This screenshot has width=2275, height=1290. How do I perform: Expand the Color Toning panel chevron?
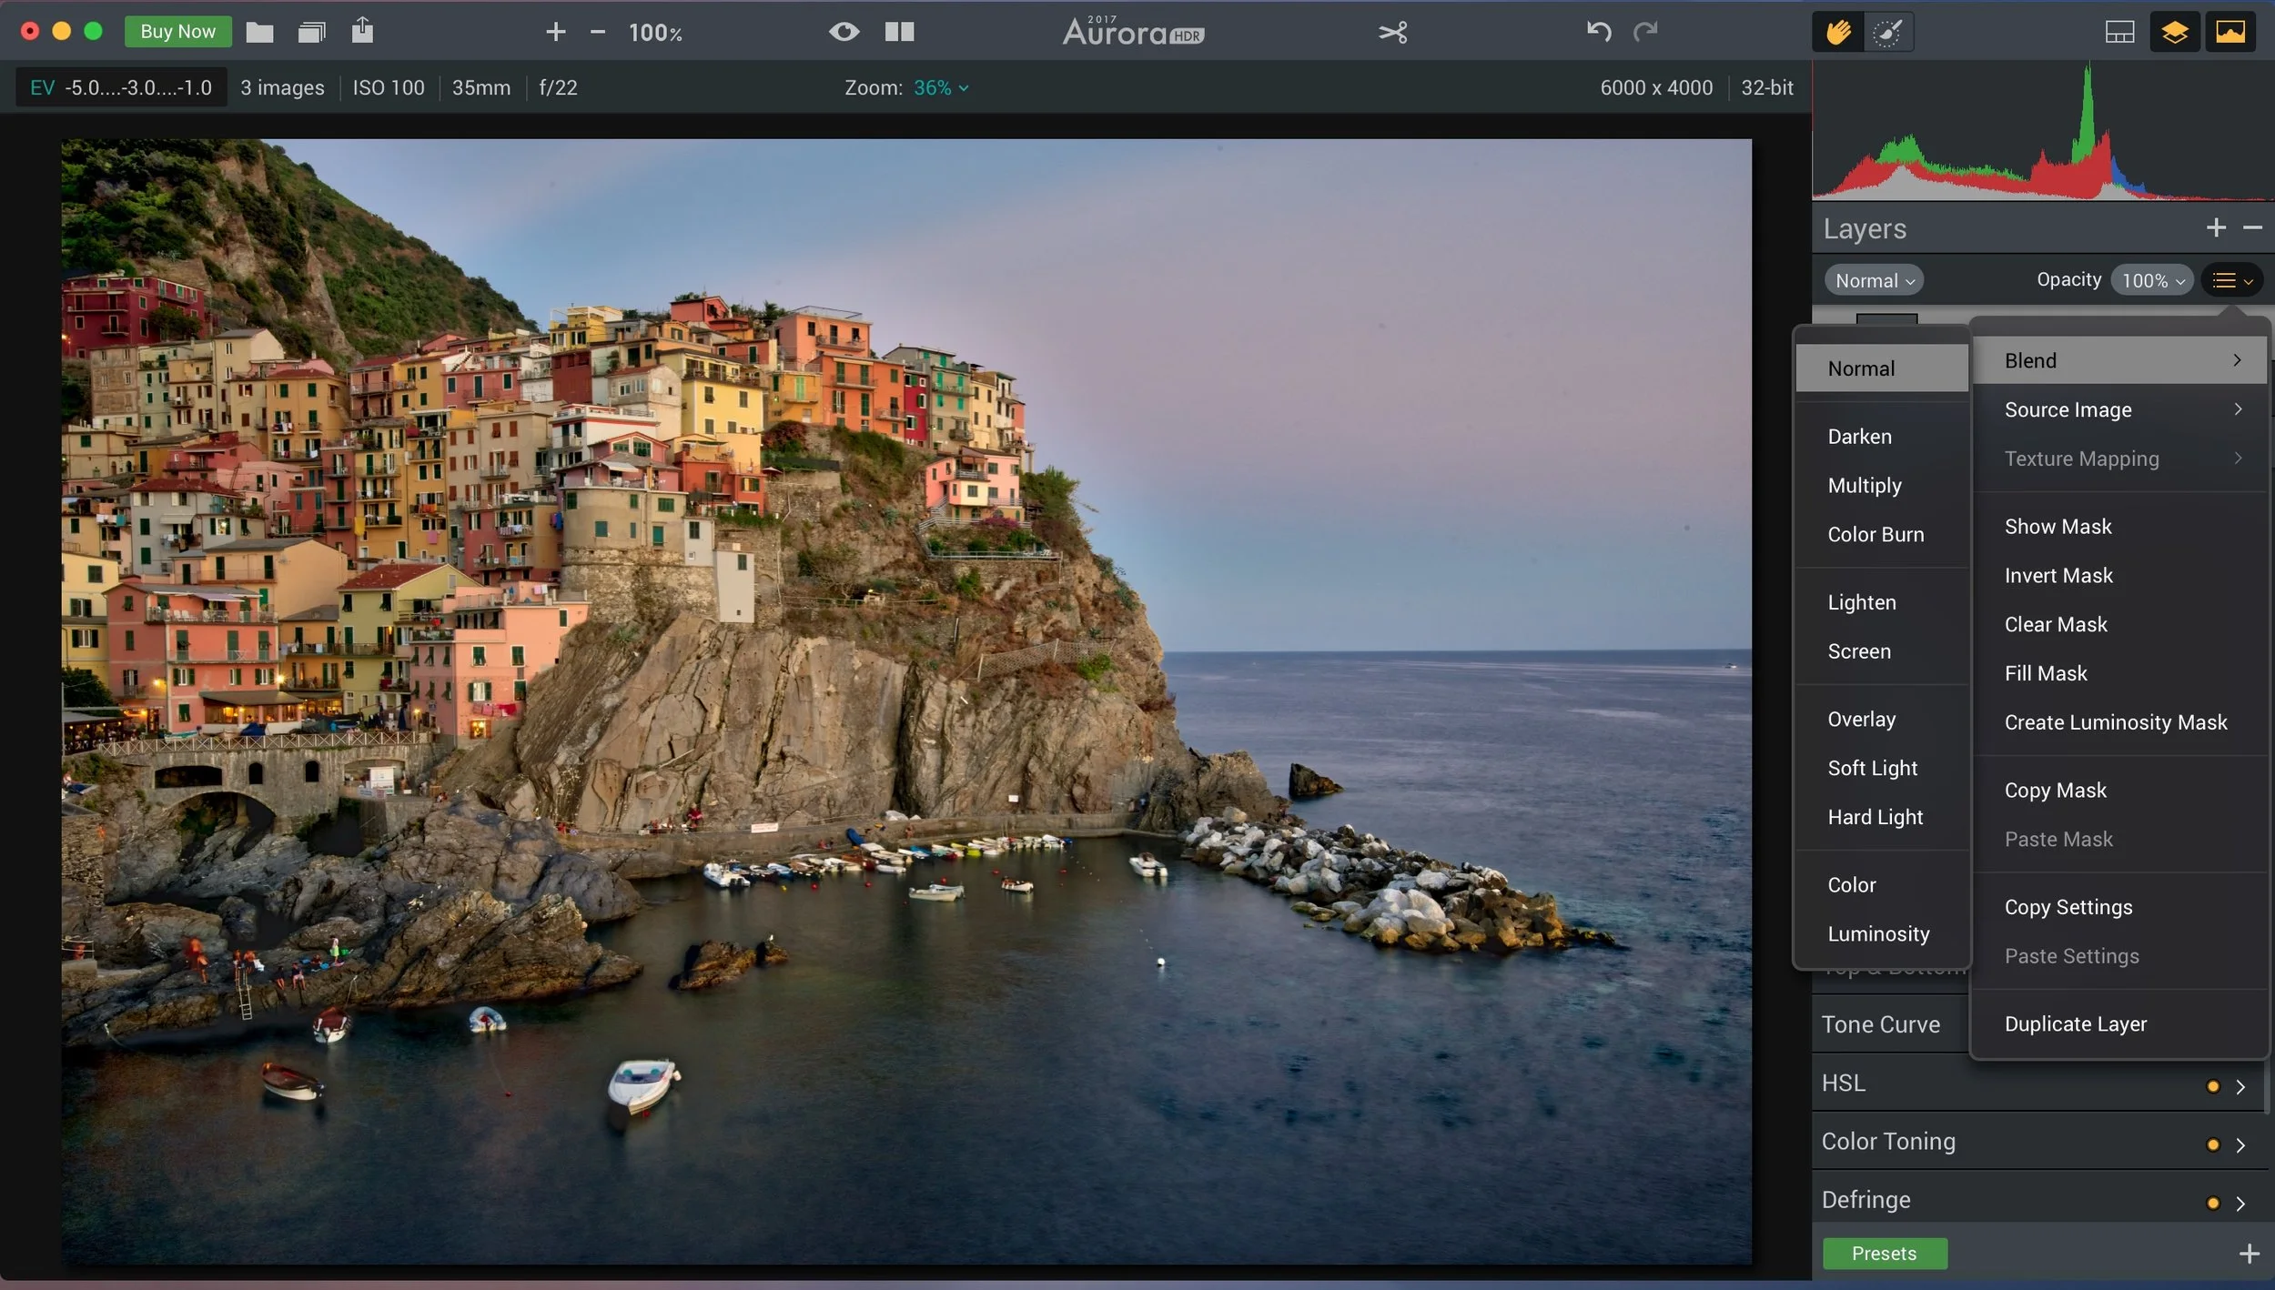2240,1145
